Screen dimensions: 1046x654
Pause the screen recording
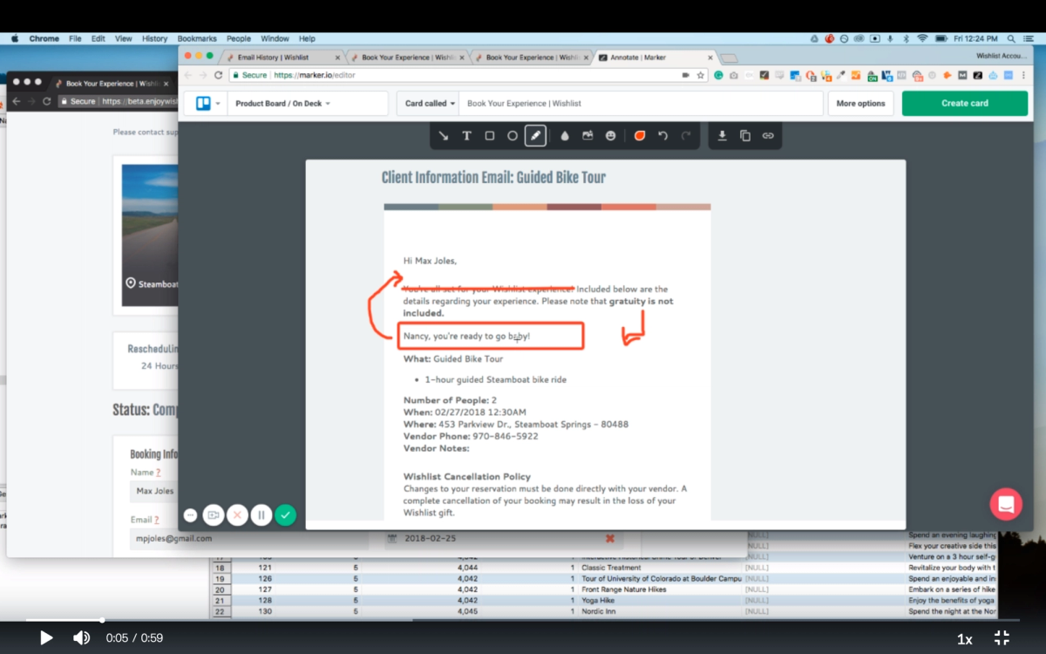(261, 515)
